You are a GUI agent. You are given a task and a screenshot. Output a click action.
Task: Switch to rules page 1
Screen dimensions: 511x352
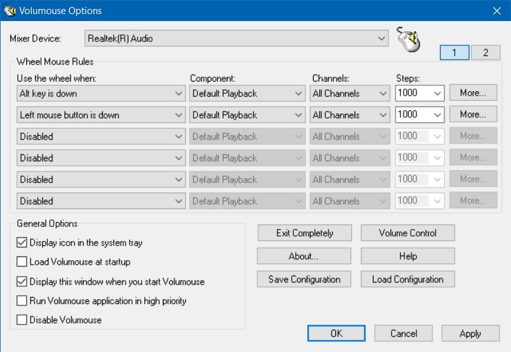tap(454, 52)
